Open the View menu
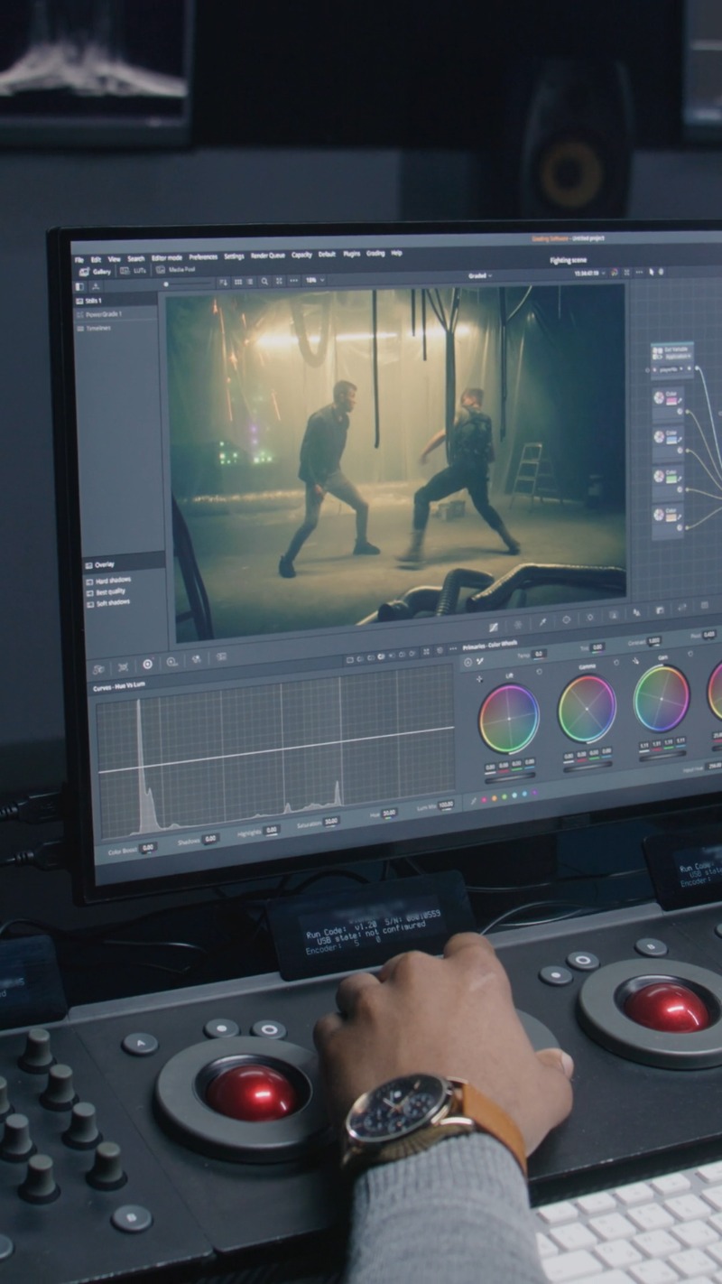This screenshot has width=722, height=1284. [114, 259]
